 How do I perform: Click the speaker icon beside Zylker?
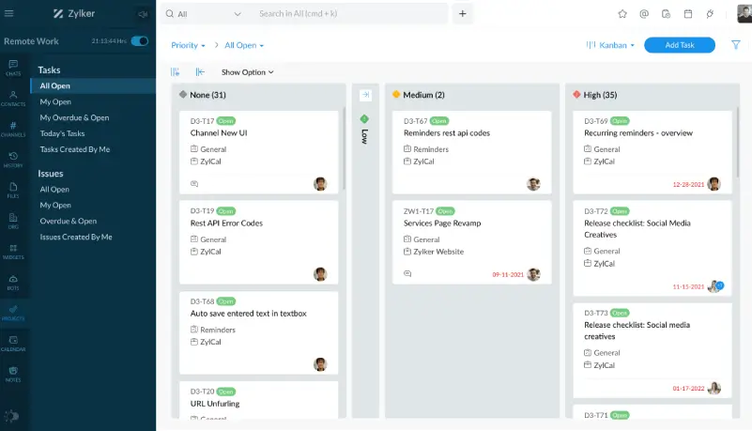142,14
